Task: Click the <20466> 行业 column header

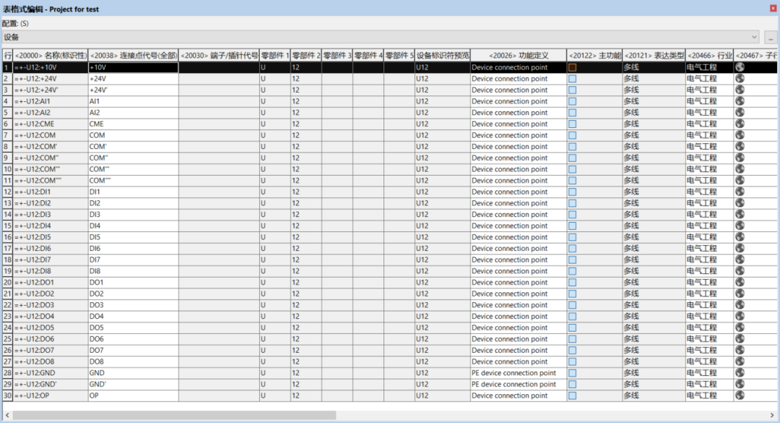Action: click(x=709, y=55)
